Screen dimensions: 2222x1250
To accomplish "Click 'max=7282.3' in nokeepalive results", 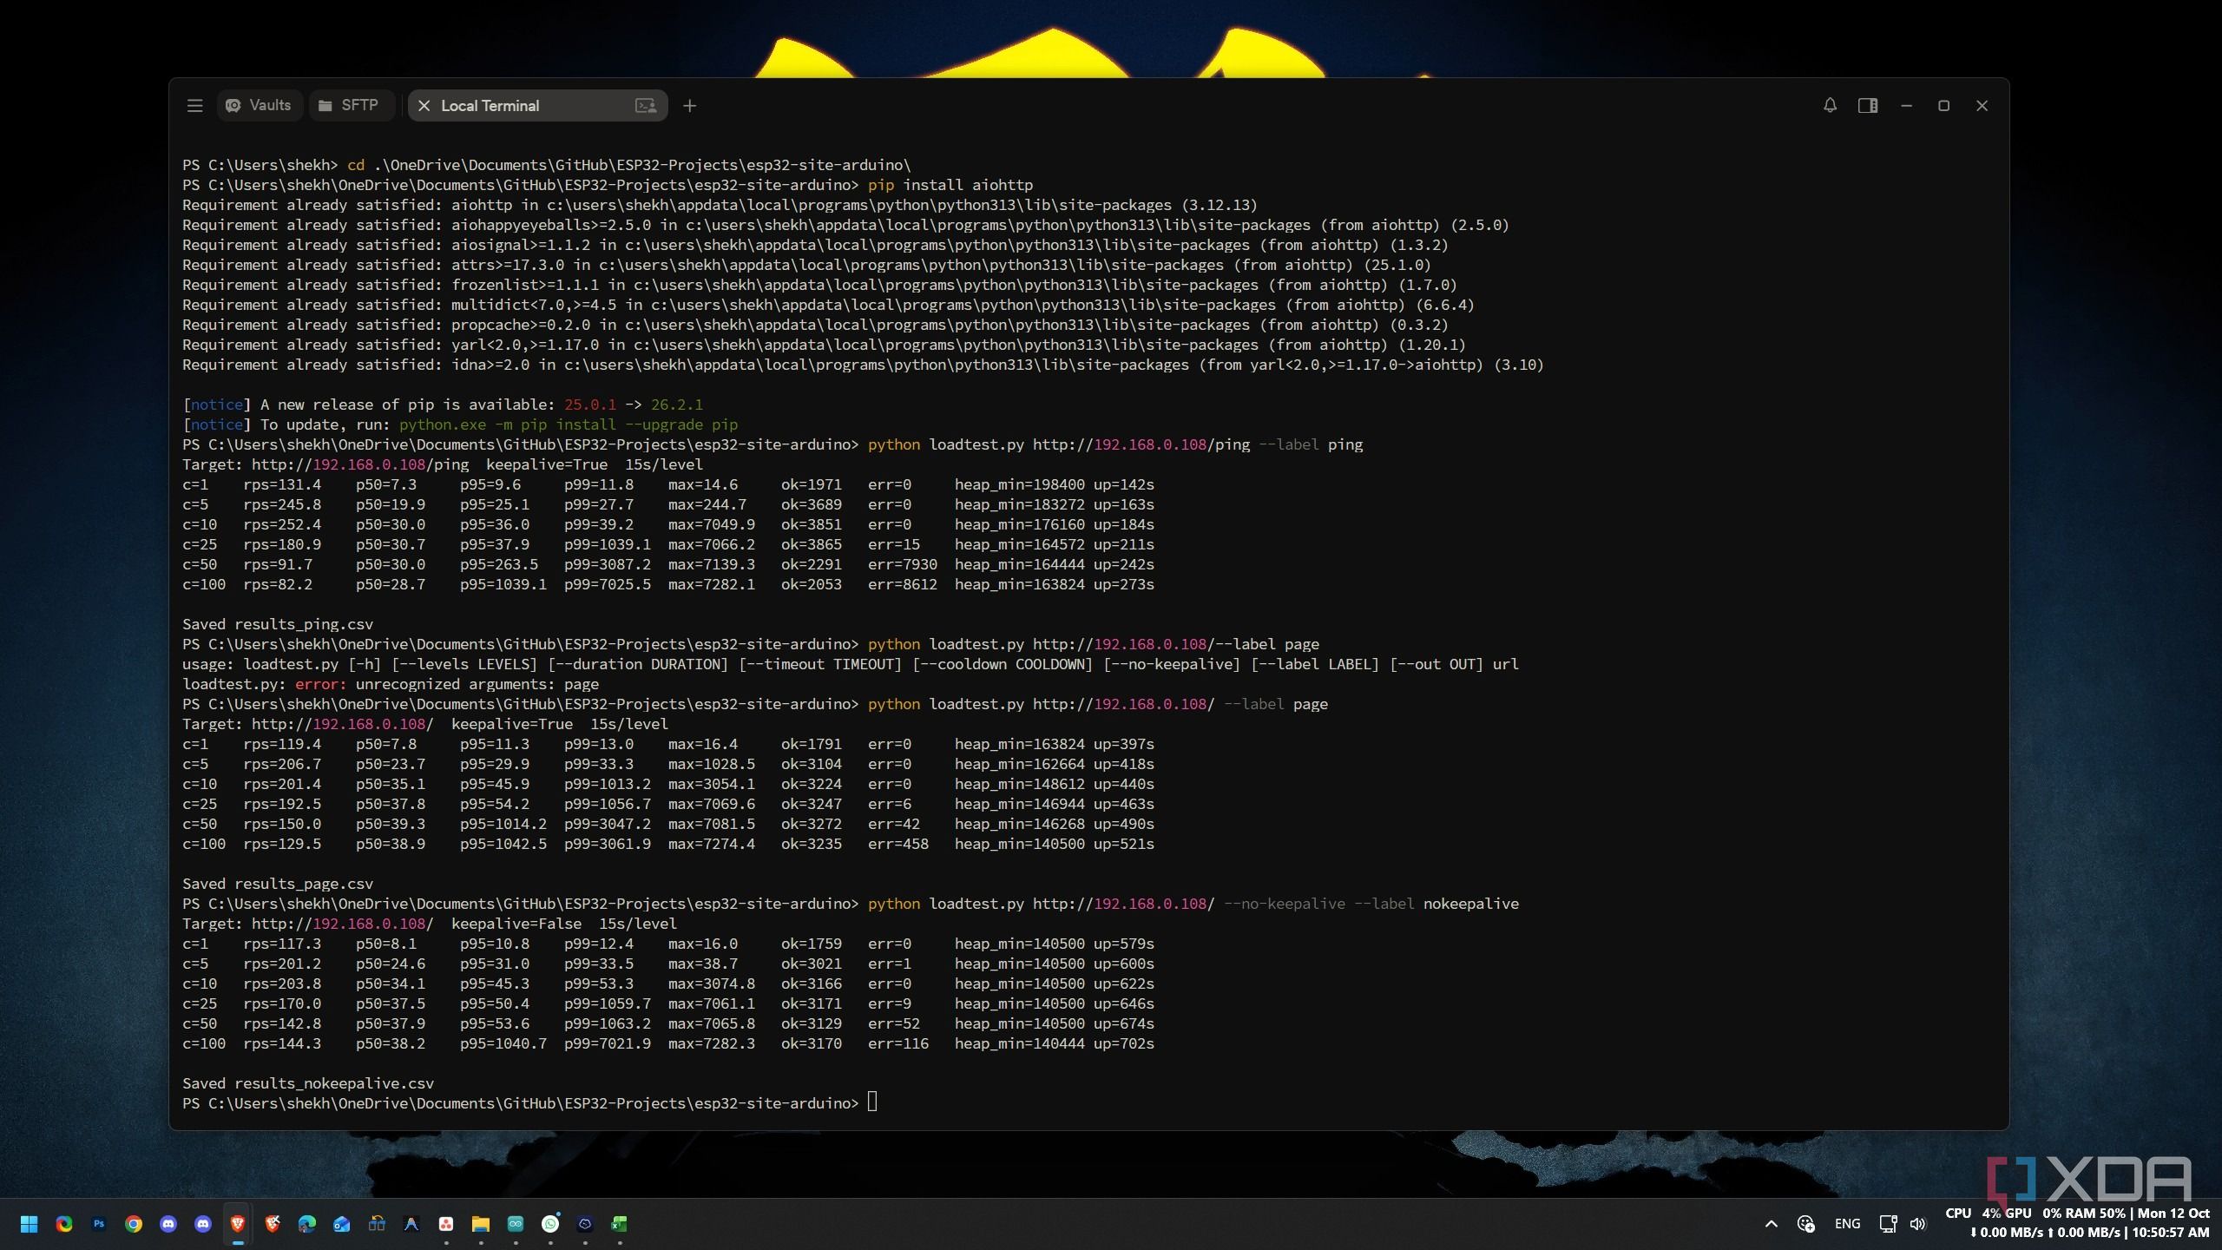I will click(x=712, y=1043).
